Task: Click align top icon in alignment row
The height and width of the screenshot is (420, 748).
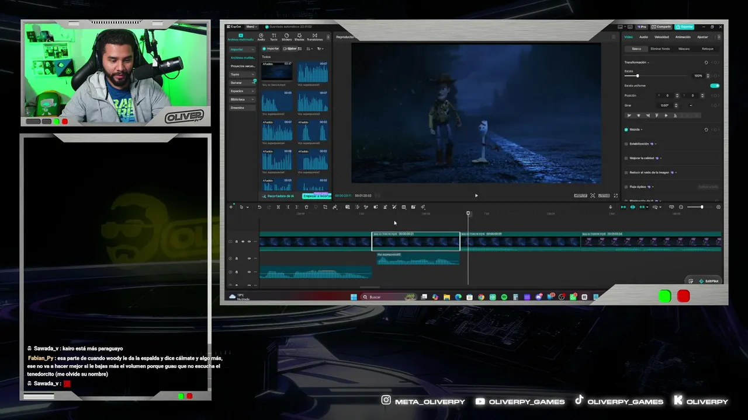Action: pyautogui.click(x=657, y=116)
